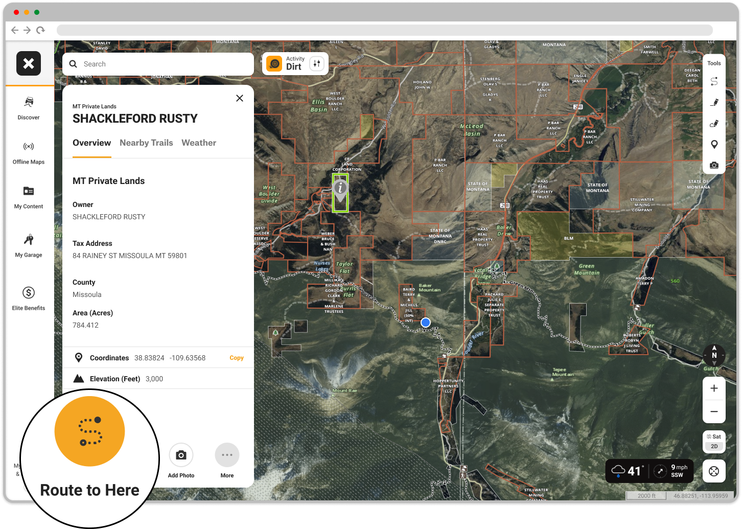Select the route builder tool
Viewport: 742px width, 529px height.
(x=714, y=81)
